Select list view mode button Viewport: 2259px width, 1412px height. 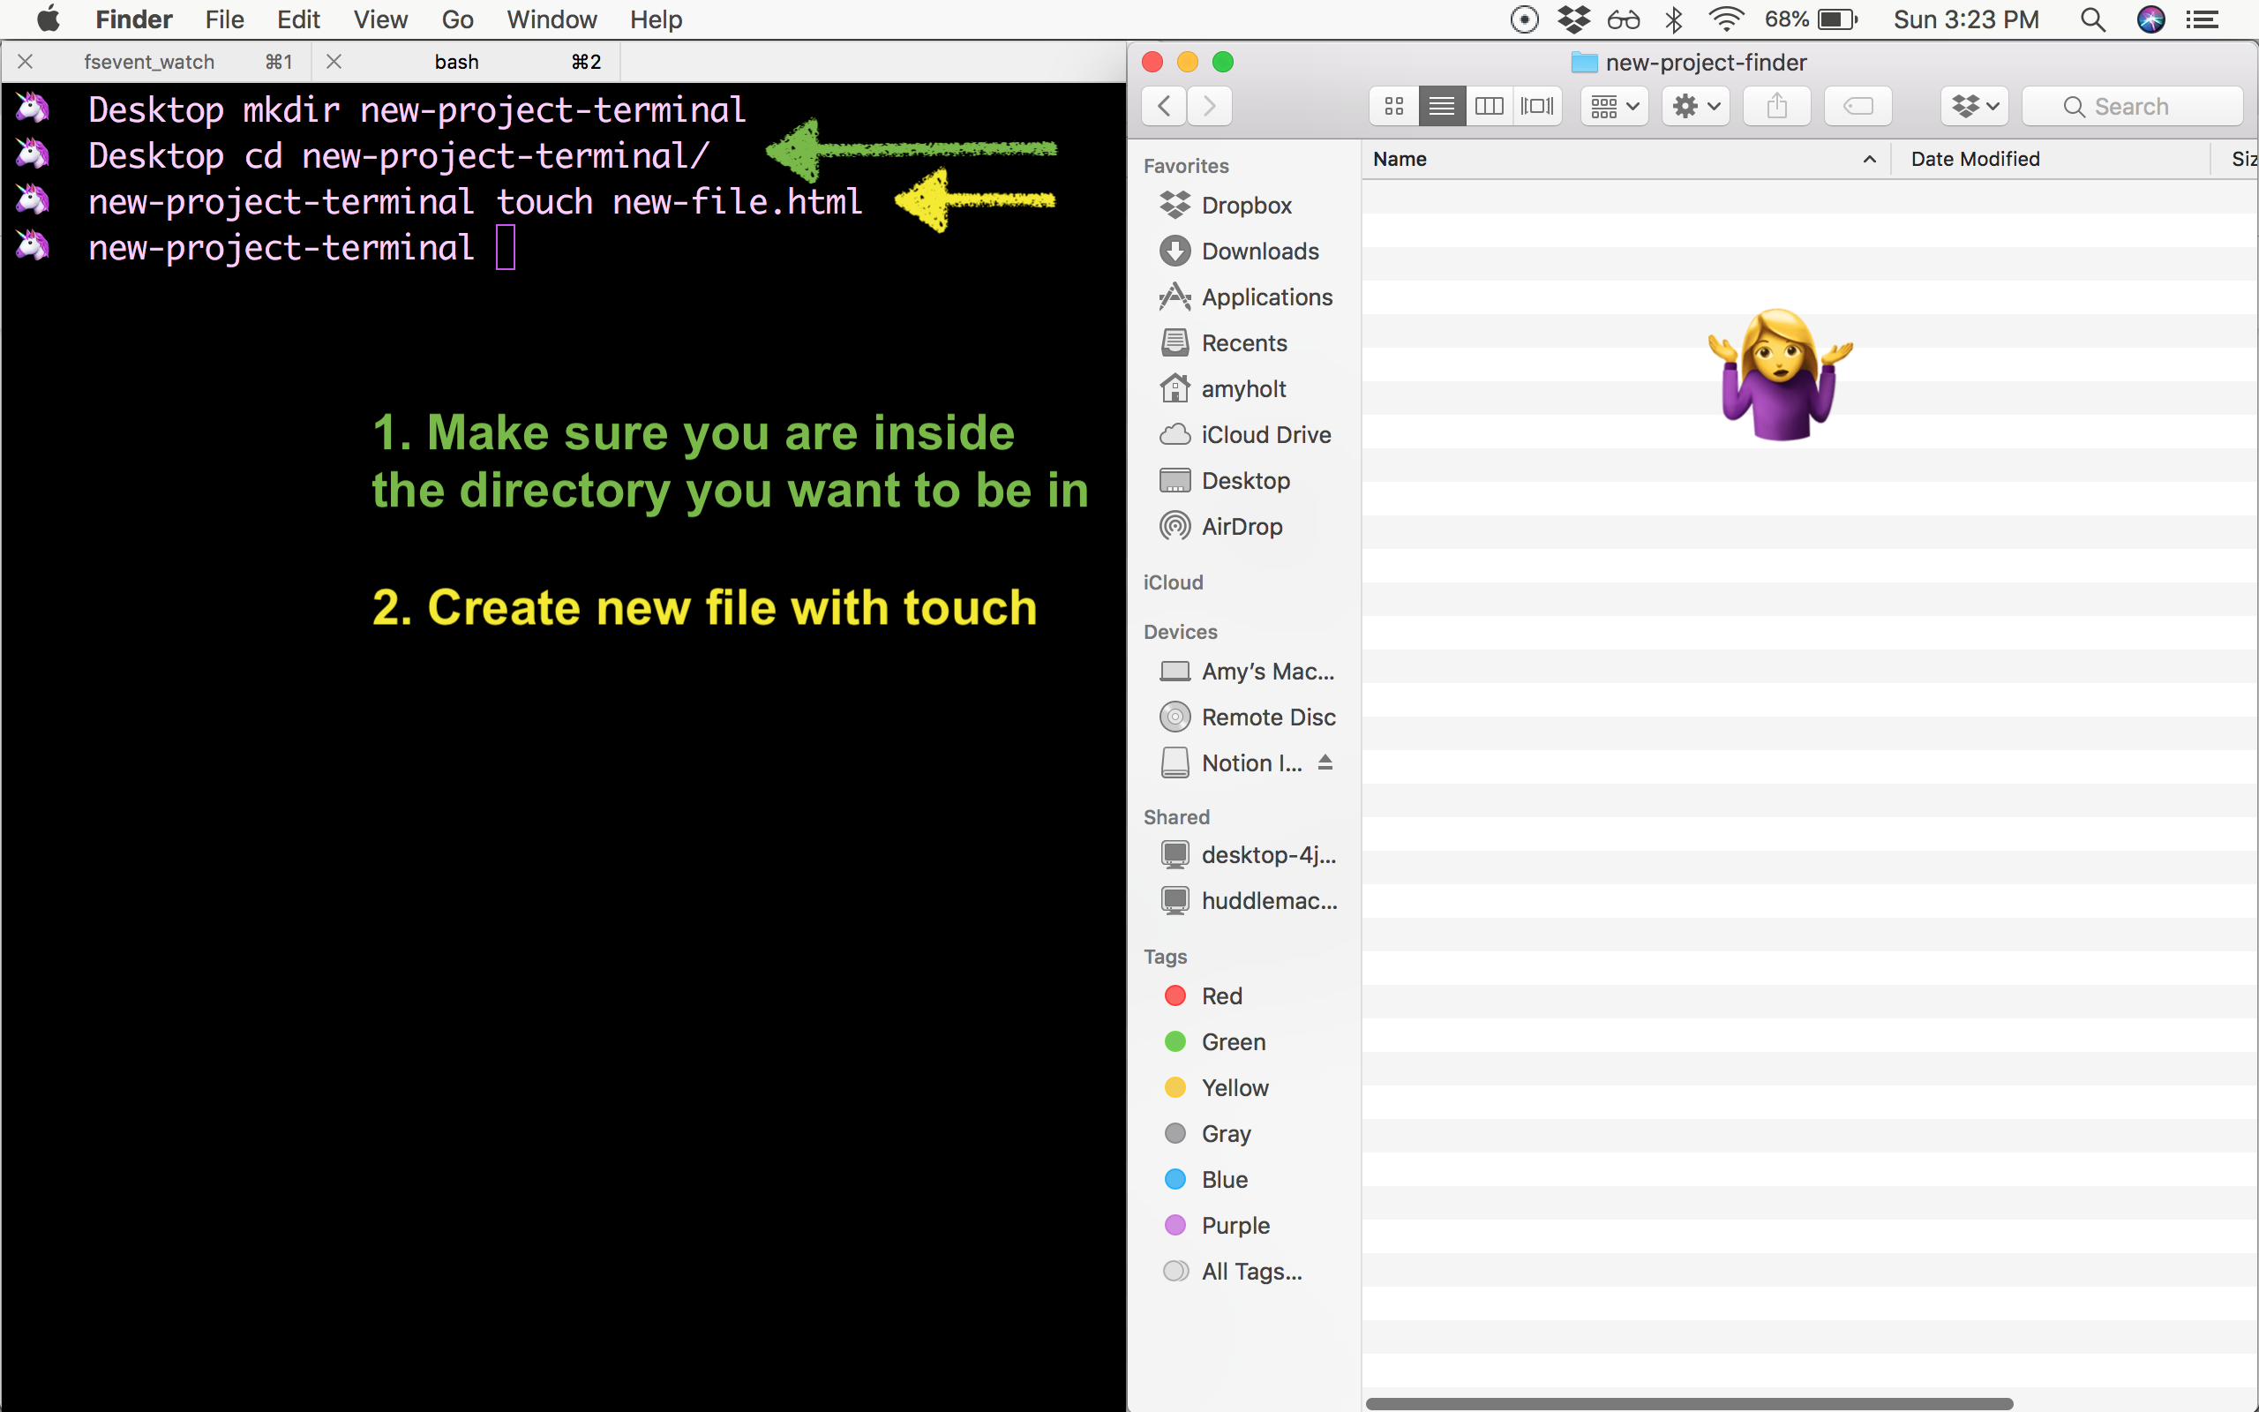pyautogui.click(x=1441, y=107)
